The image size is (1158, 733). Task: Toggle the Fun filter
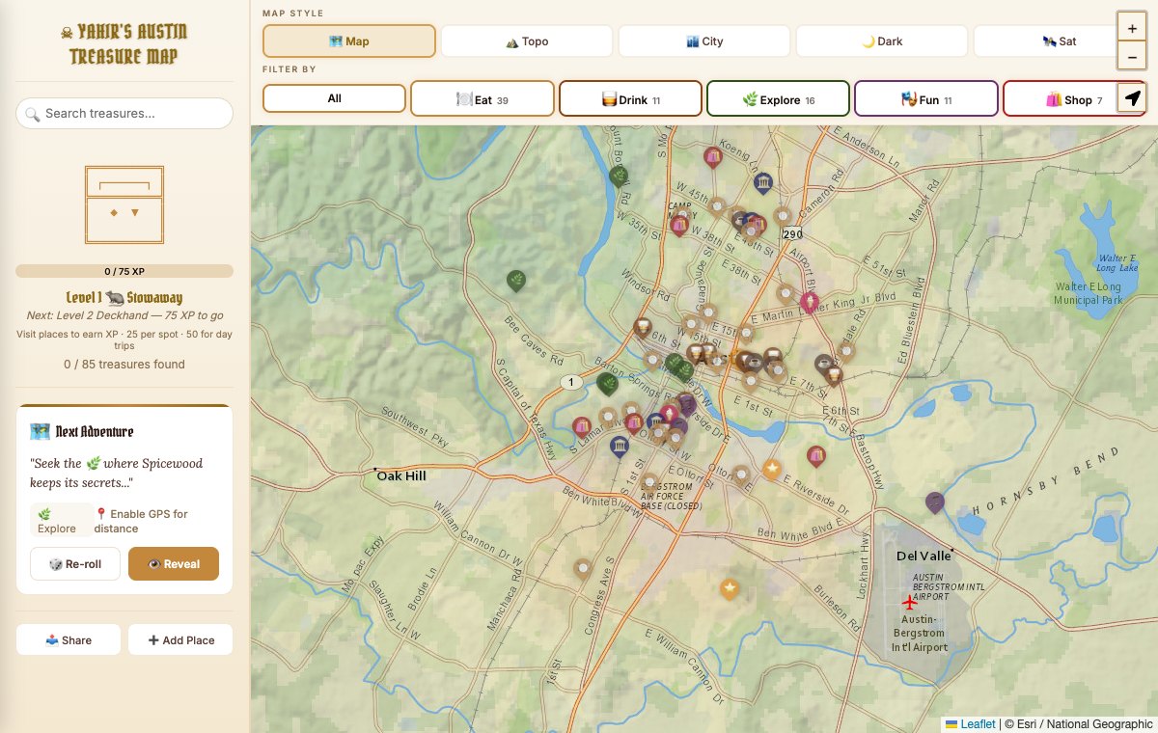[x=926, y=98]
